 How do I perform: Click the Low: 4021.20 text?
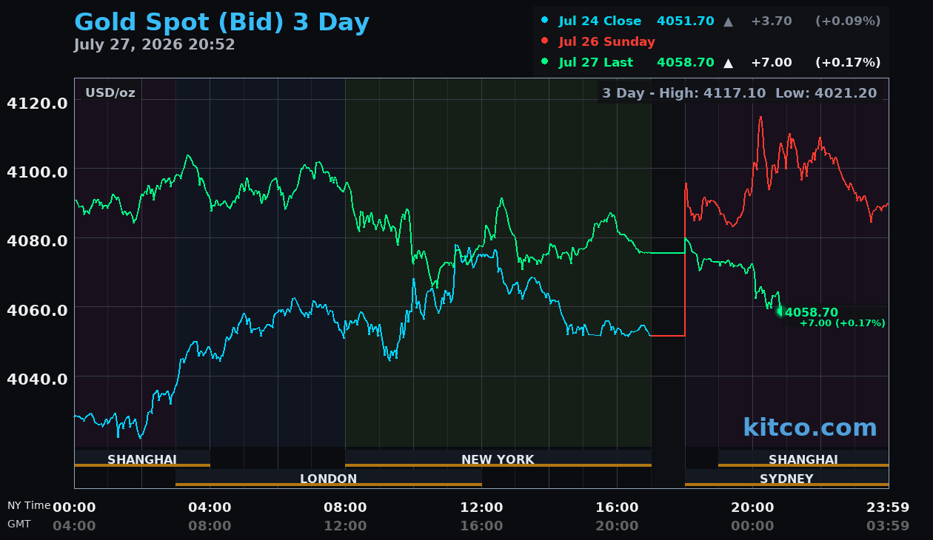click(826, 93)
